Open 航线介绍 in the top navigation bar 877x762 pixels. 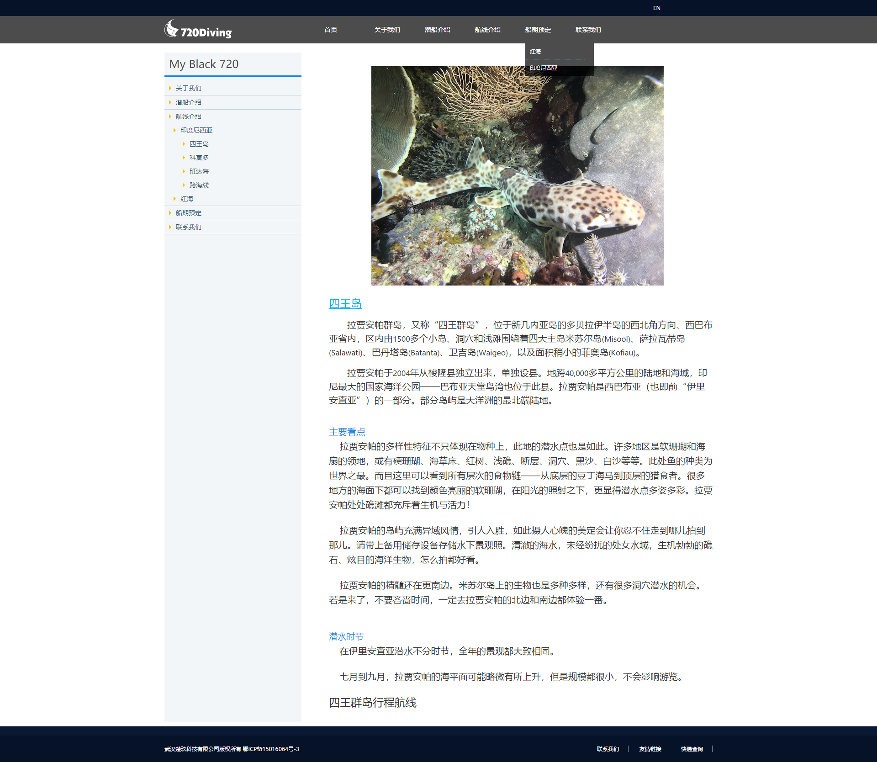click(x=487, y=30)
